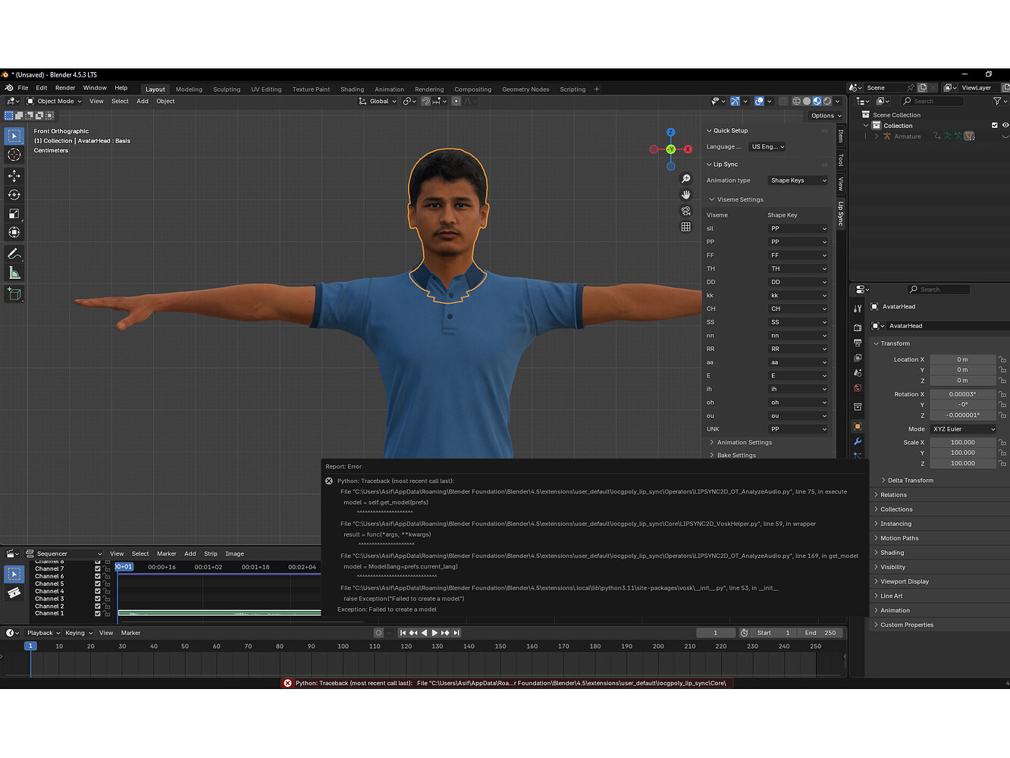Click the pan view hand icon
The width and height of the screenshot is (1010, 758).
click(x=685, y=195)
